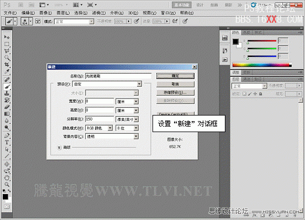This screenshot has height=220, width=305.
Task: Open the Brush Preset picker arrow
Action: point(30,21)
